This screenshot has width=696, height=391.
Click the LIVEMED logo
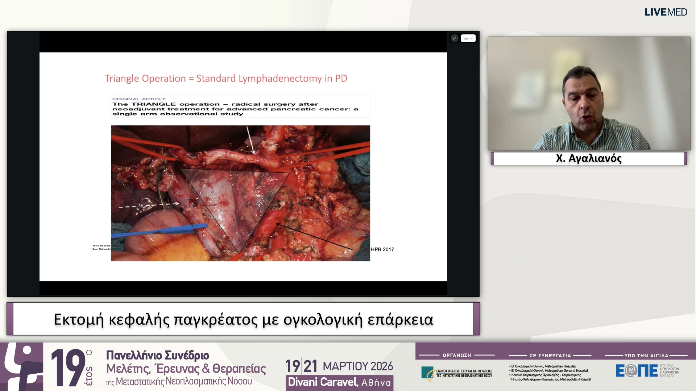(666, 12)
